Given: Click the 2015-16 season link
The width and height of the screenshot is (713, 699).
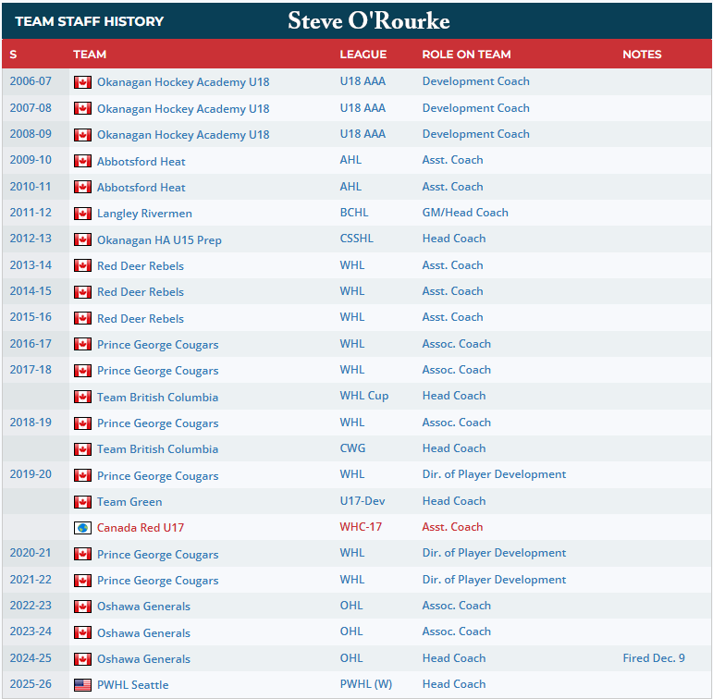Looking at the screenshot, I should point(31,317).
